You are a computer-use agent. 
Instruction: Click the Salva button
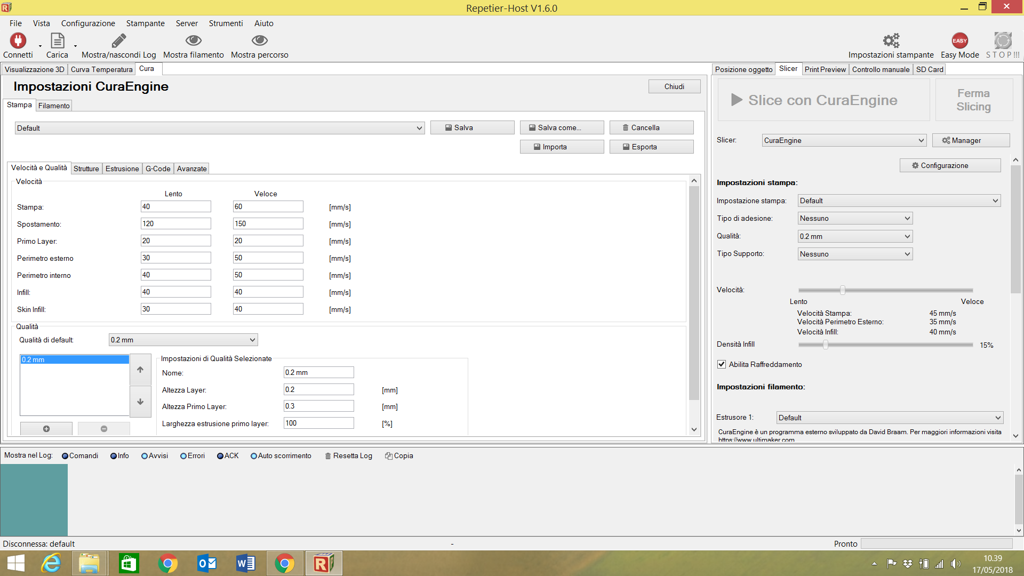coord(472,127)
